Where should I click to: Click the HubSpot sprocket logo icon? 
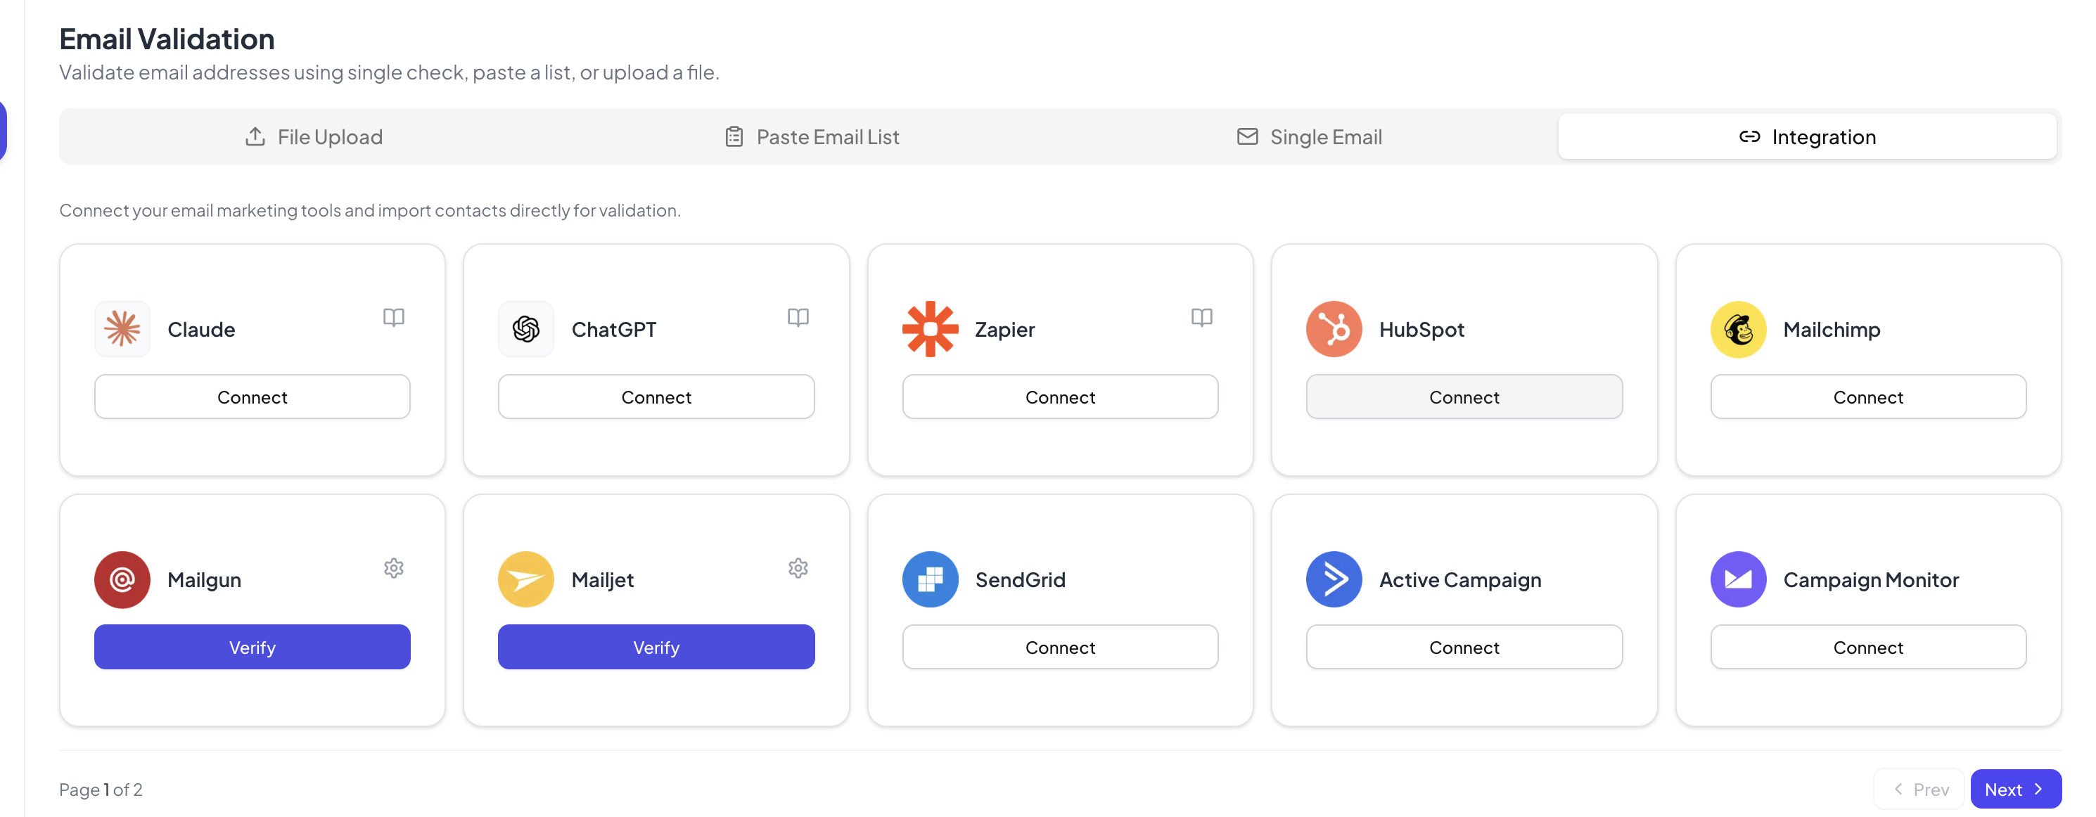[x=1334, y=329]
